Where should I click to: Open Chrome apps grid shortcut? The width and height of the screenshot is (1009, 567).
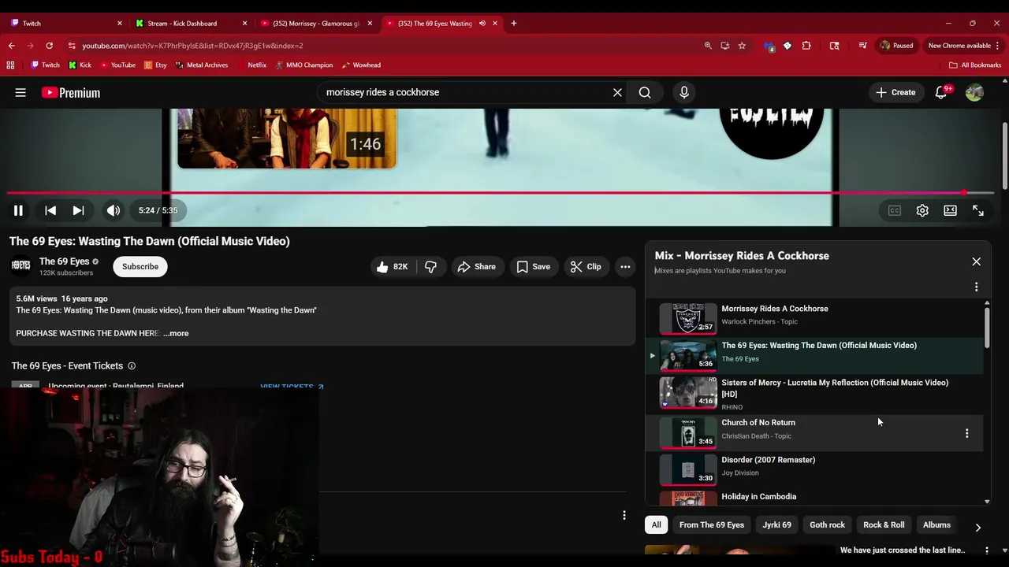coord(10,65)
